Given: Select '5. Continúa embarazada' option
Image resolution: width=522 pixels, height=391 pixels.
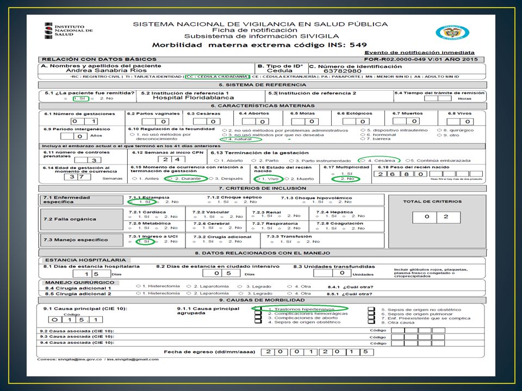Looking at the screenshot, I should [408, 161].
